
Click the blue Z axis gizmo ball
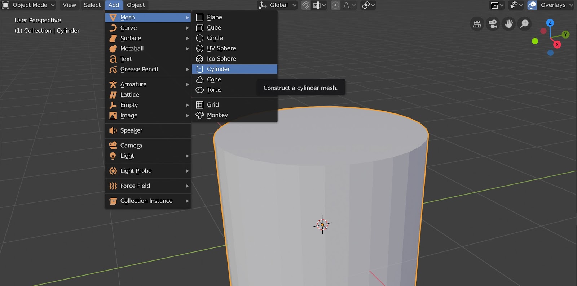(x=550, y=23)
